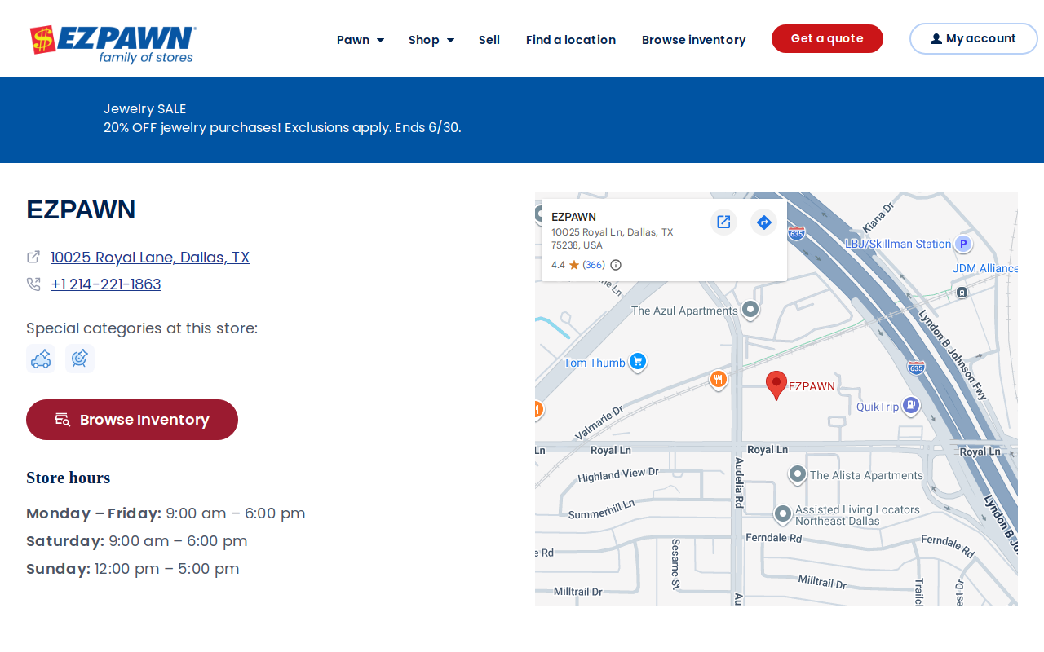The image size is (1044, 652).
Task: Click the directions arrow icon in map card
Action: point(763,222)
